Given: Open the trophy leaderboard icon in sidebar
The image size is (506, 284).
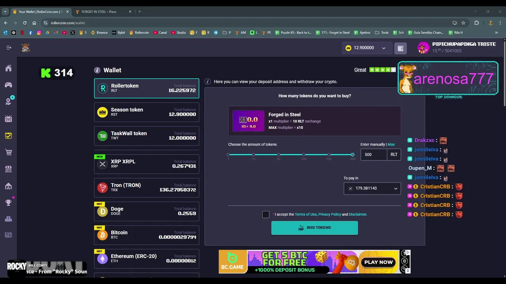Looking at the screenshot, I should click(x=8, y=203).
